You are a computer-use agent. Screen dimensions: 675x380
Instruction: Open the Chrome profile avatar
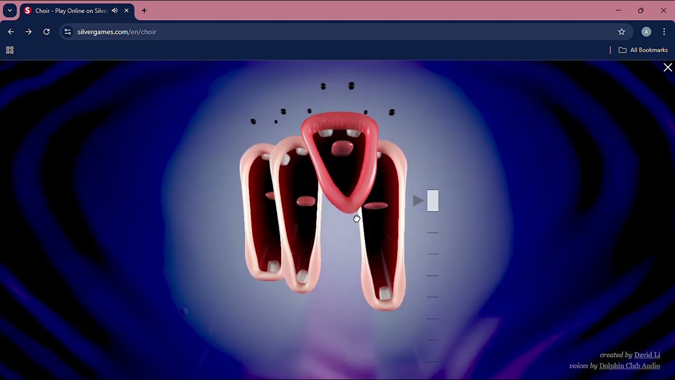coord(646,32)
